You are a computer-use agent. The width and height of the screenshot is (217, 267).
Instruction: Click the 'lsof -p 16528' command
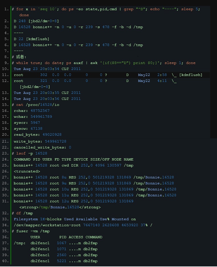tap(32, 153)
